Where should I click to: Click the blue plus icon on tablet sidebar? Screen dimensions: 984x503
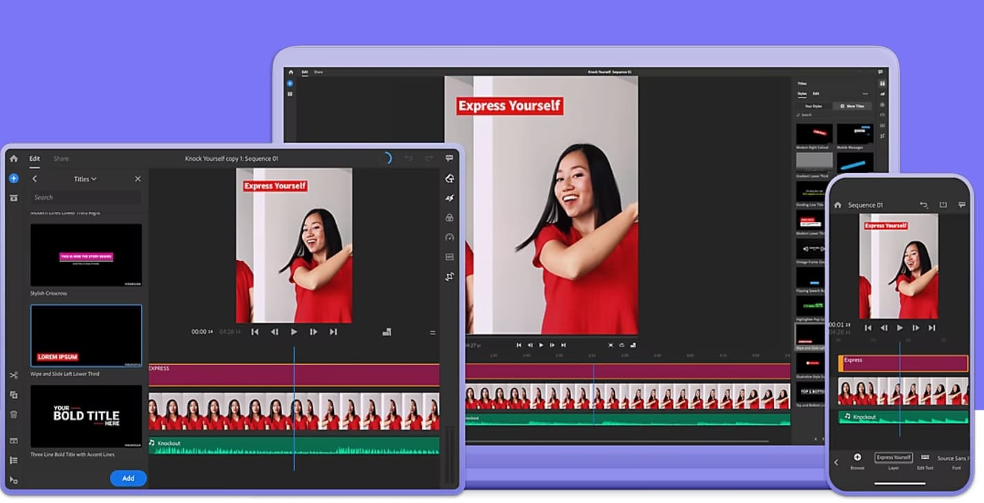click(x=14, y=178)
